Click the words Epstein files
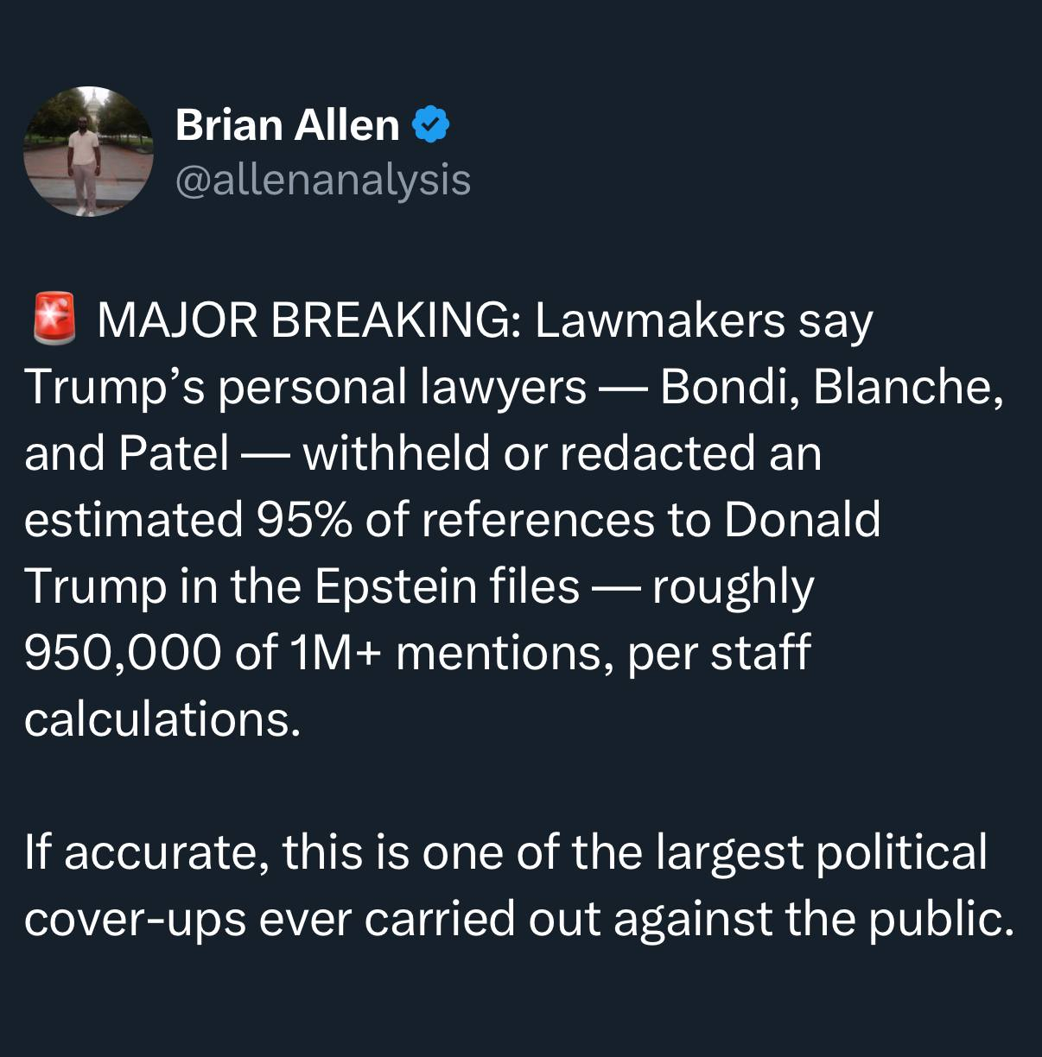Image resolution: width=1042 pixels, height=1057 pixels. tap(446, 586)
